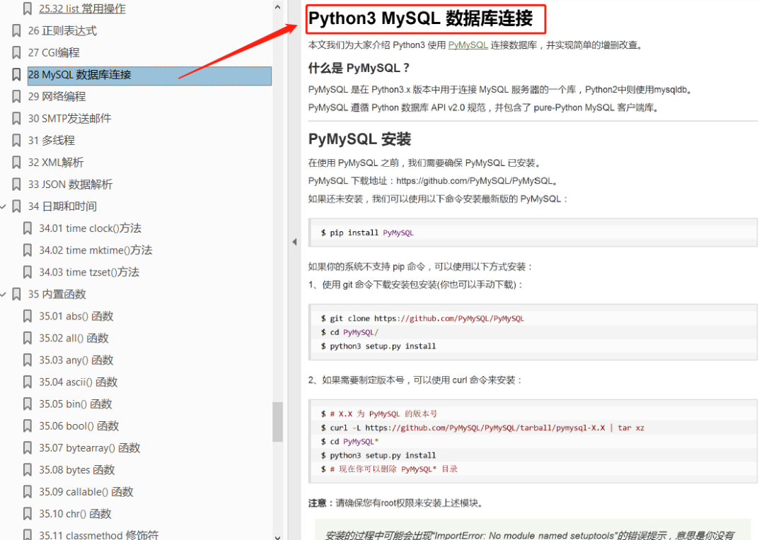Click the sidebar scrollbar up arrow
Viewport: 764px width, 540px height.
point(278,8)
